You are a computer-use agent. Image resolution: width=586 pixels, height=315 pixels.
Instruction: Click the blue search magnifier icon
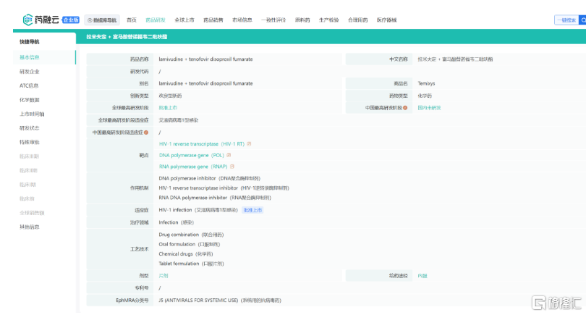coord(582,20)
